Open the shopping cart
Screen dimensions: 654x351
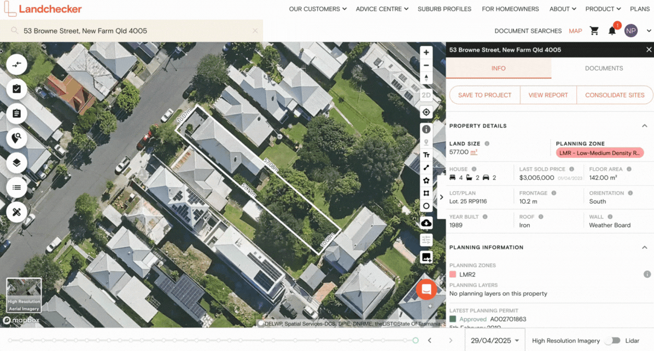594,31
